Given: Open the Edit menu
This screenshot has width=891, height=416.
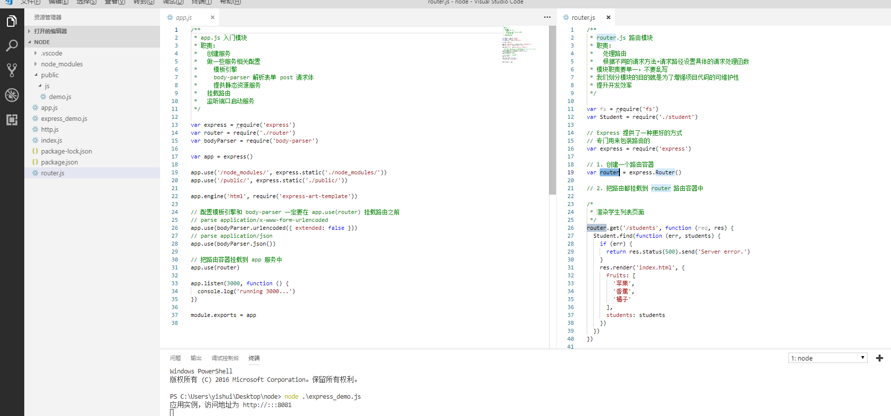Looking at the screenshot, I should click(x=58, y=2).
